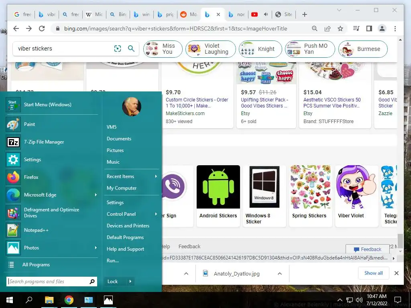Viewport: 411px width, 308px height.
Task: Show hidden system tray icons
Action: 340,300
